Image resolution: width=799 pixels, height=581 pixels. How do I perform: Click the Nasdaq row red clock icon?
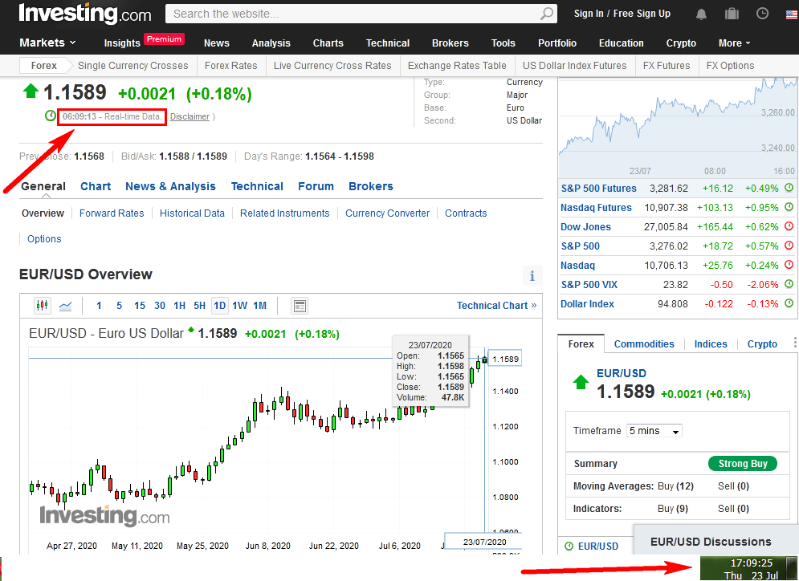(789, 265)
